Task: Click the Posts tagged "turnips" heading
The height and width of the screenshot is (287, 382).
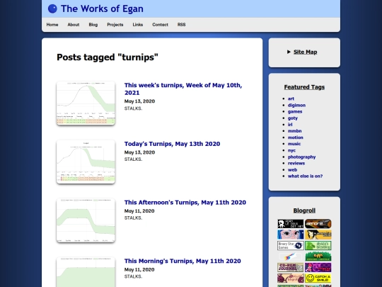Action: (x=108, y=57)
